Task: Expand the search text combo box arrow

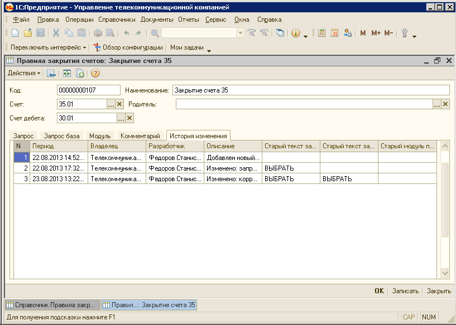Action: (241, 33)
